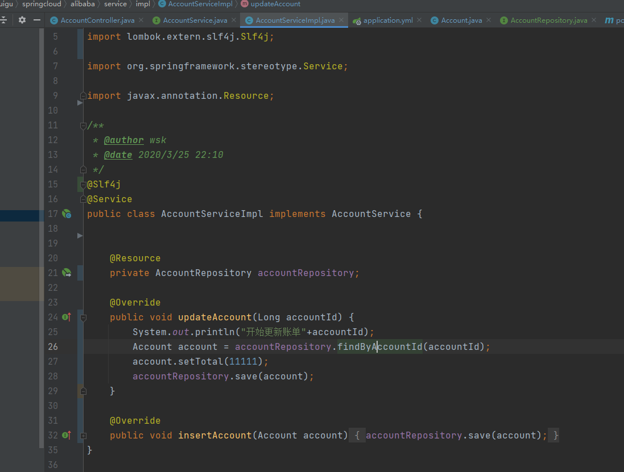Open the AccountController.java tab

97,20
